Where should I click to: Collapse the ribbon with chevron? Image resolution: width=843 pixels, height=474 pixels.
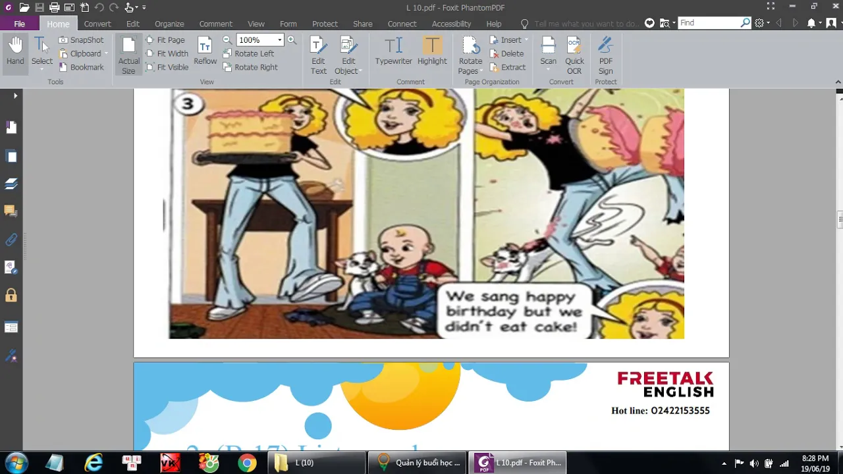pyautogui.click(x=838, y=82)
